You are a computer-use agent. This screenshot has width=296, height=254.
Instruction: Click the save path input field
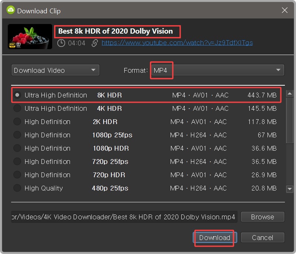(x=122, y=217)
